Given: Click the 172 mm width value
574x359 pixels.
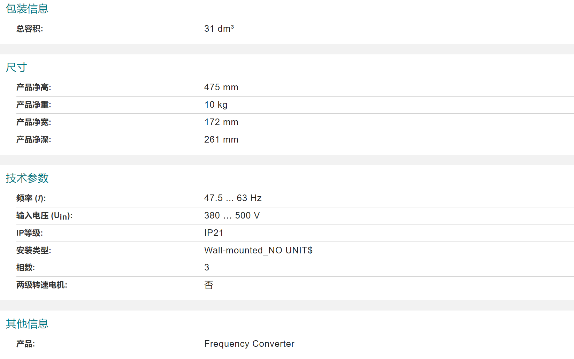Looking at the screenshot, I should [x=221, y=122].
